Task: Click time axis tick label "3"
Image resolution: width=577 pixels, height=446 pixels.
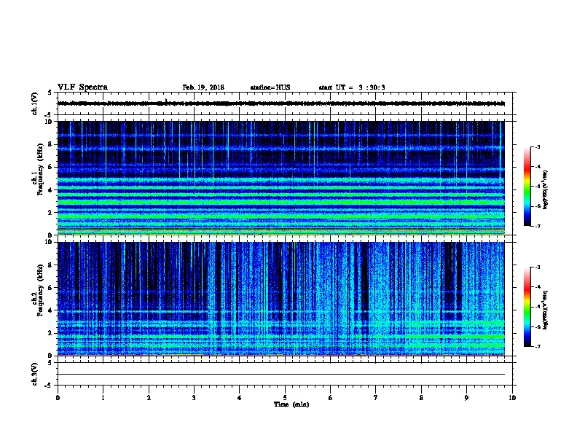Action: click(x=194, y=398)
